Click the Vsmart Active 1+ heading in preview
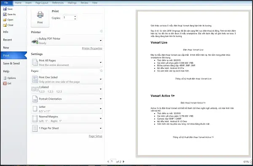The width and height of the screenshot is (253, 166). (163, 96)
